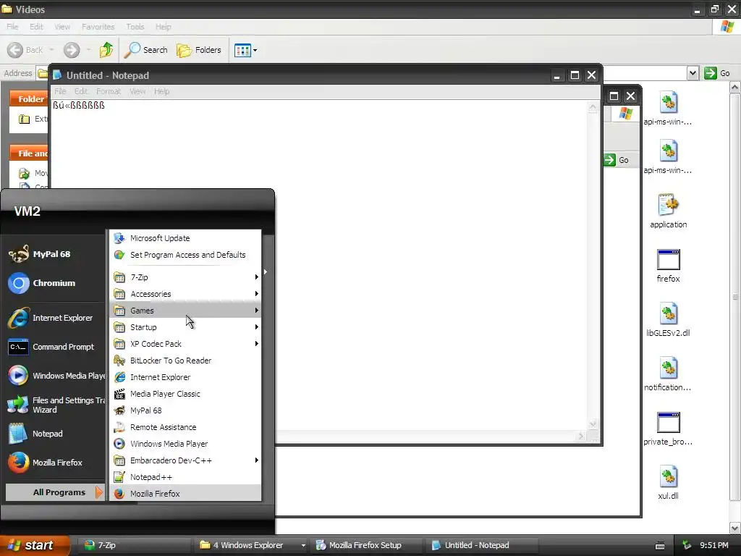The height and width of the screenshot is (556, 741).
Task: Open Microsoft Update in All Programs
Action: tap(185, 238)
